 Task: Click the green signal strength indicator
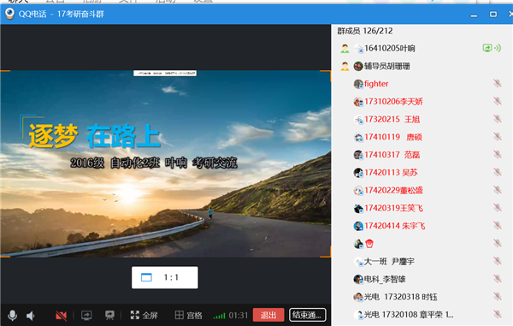[x=219, y=316]
